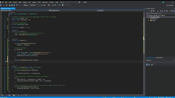Open the Debug configuration dropdown
This screenshot has width=175, height=98.
26,5
